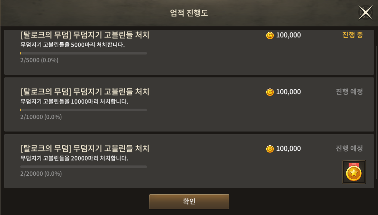Select the 5000마리 goblin achievement title
378x215 pixels.
[x=85, y=35]
